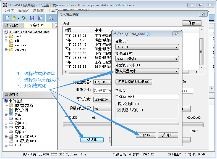217x159 pixels.
Task: Open the 工具(T) menu
Action: [x=53, y=11]
